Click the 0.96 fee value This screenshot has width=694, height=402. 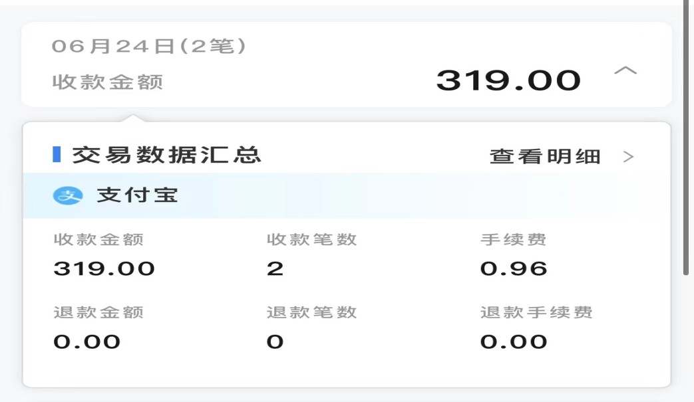click(513, 269)
